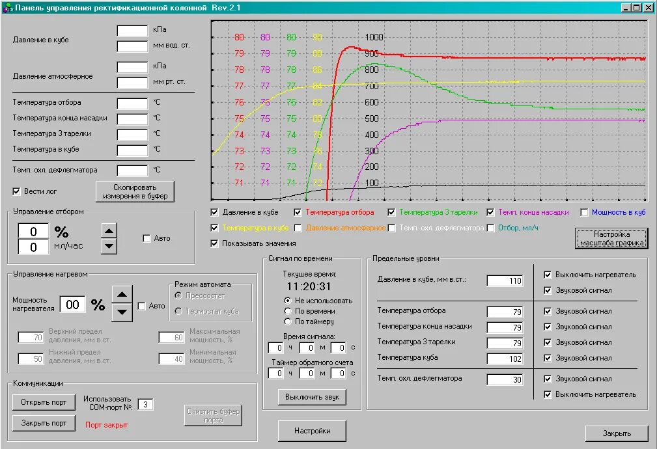Lower heater power with the down arrow
The height and width of the screenshot is (449, 657).
coord(122,312)
